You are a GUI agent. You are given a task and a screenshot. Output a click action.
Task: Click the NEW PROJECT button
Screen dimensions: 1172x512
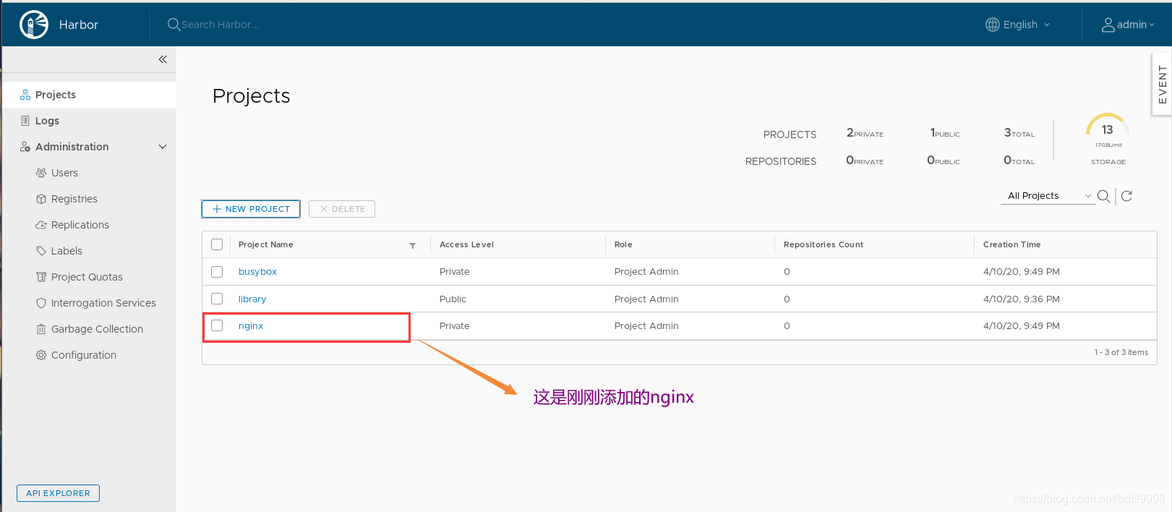tap(251, 209)
